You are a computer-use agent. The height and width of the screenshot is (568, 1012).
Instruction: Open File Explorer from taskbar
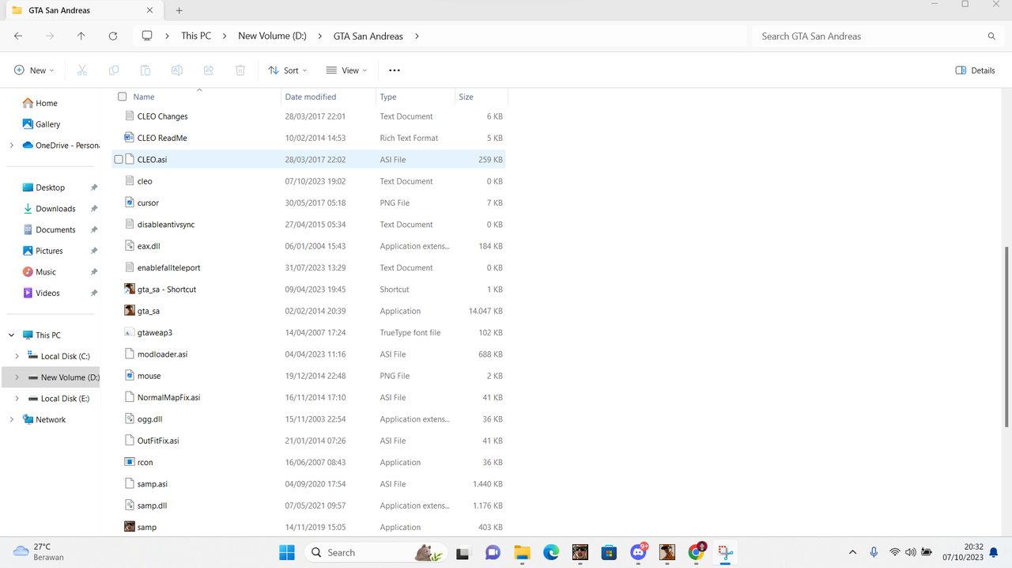(522, 552)
